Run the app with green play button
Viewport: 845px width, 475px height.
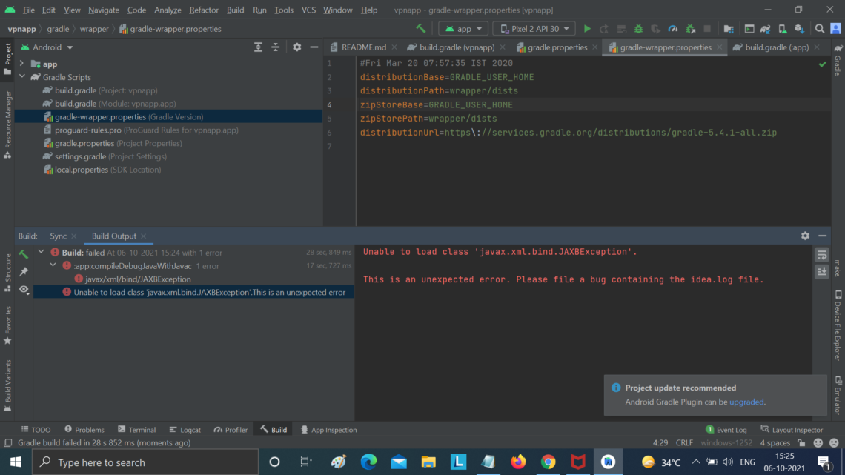587,29
